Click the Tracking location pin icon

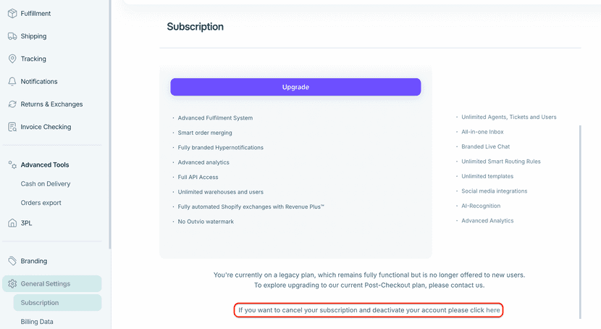pos(12,59)
